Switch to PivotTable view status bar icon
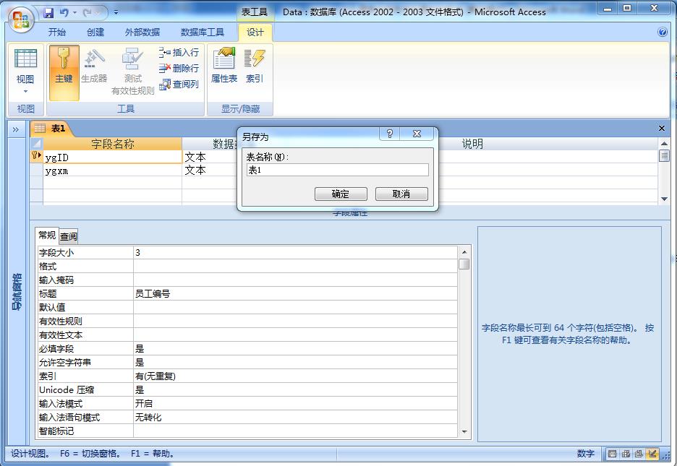Viewport: 677px width, 466px height. (626, 454)
